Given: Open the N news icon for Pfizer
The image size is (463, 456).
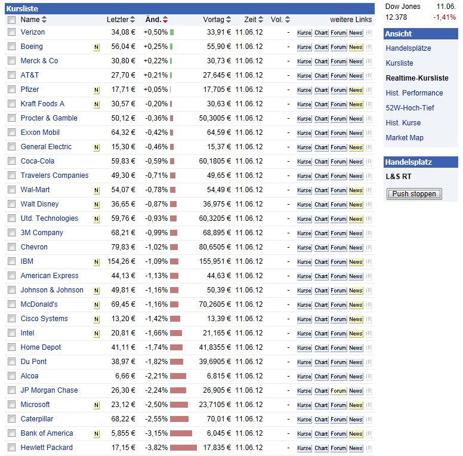Looking at the screenshot, I should coord(96,90).
